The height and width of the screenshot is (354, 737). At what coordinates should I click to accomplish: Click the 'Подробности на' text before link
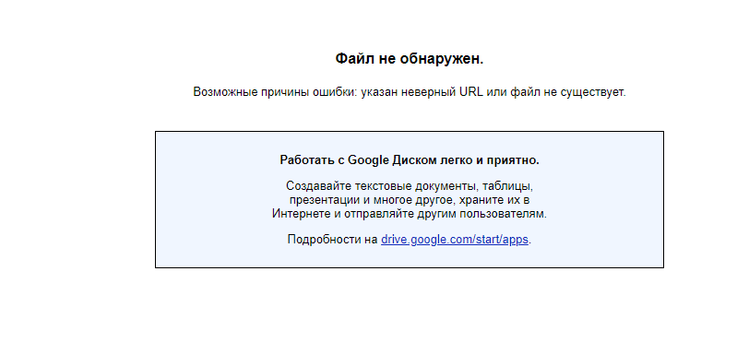point(332,240)
